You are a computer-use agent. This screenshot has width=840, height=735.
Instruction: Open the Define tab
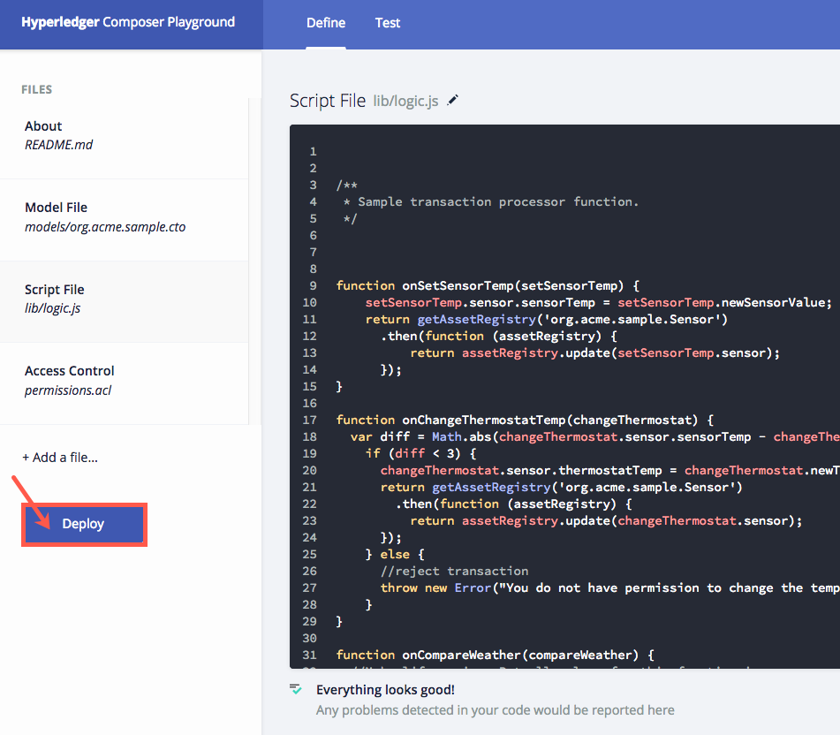pos(326,23)
